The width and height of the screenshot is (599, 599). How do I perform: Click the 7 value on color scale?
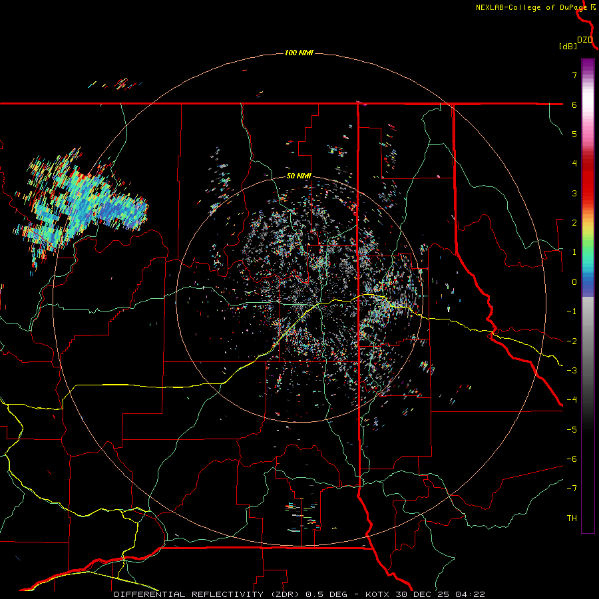pyautogui.click(x=574, y=75)
